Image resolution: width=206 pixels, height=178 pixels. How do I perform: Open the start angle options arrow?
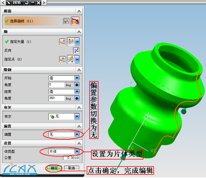pyautogui.click(x=77, y=85)
